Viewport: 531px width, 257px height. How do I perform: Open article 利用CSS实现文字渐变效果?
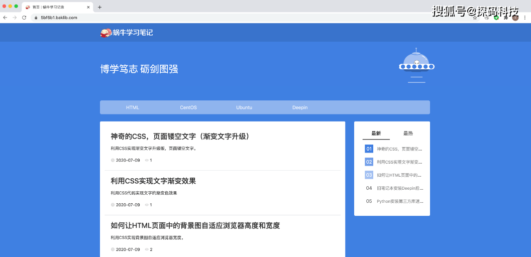[x=153, y=181]
